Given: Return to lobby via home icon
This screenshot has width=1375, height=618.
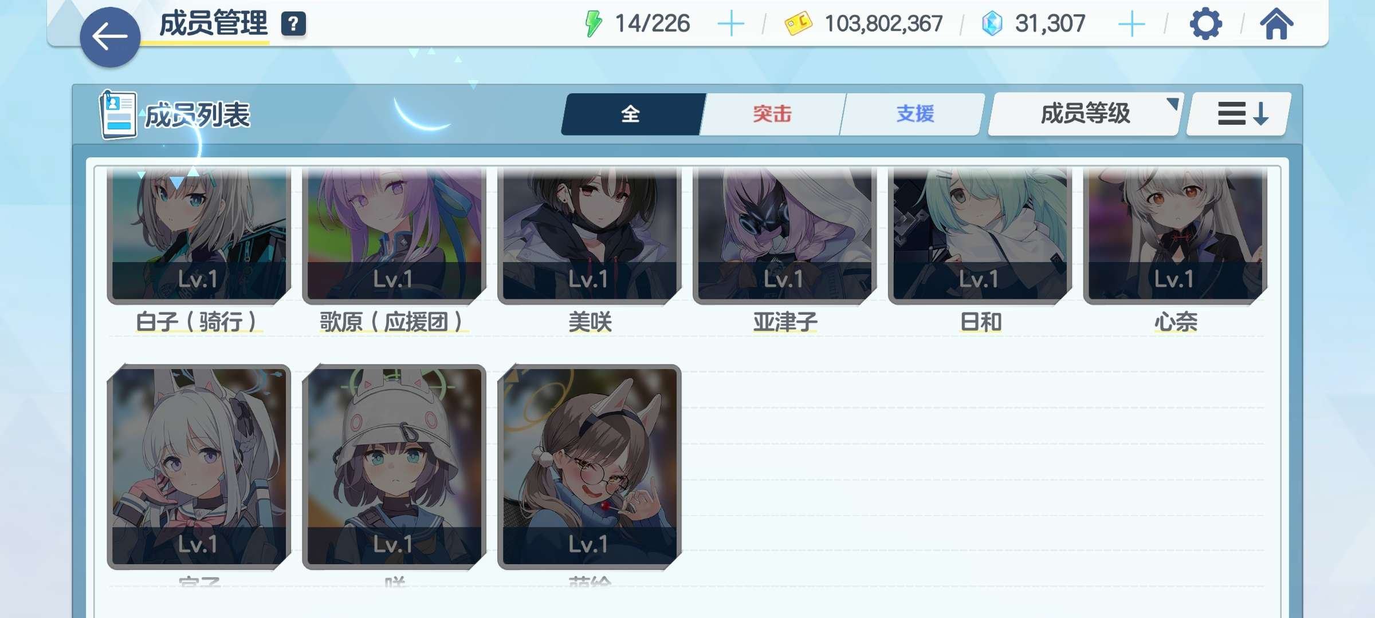Looking at the screenshot, I should [1276, 24].
